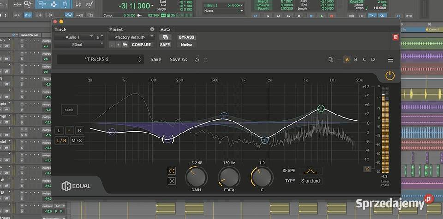Viewport: 443px width, 219px height.
Task: Select the Trim tool in Pro Tools toolbar
Action: (x=42, y=4)
